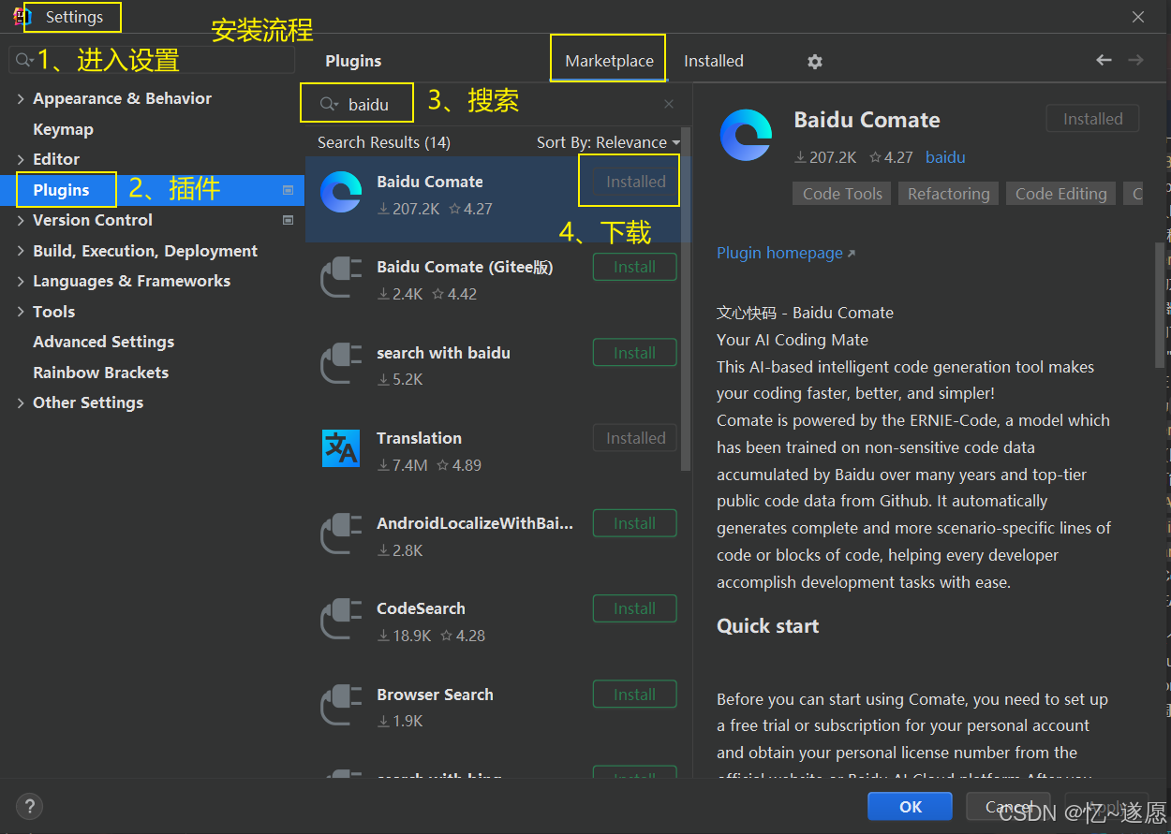
Task: Select Keymap in the settings tree
Action: (63, 129)
